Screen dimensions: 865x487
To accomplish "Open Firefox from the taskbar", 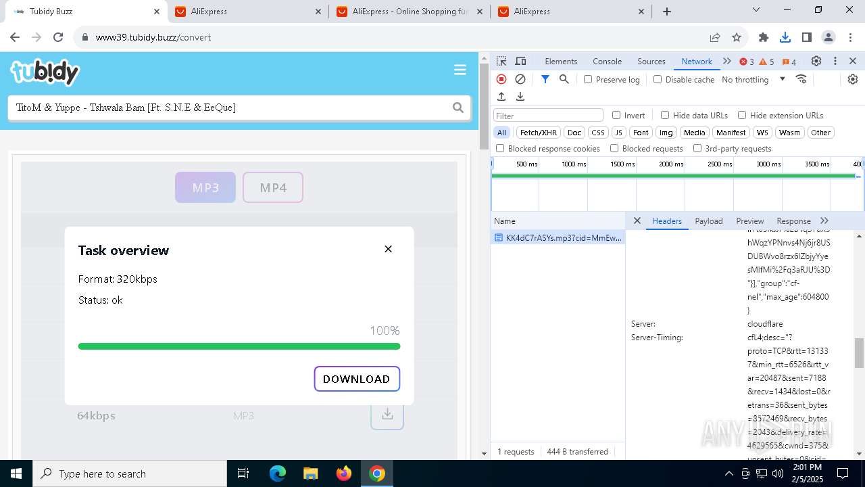I will point(344,473).
